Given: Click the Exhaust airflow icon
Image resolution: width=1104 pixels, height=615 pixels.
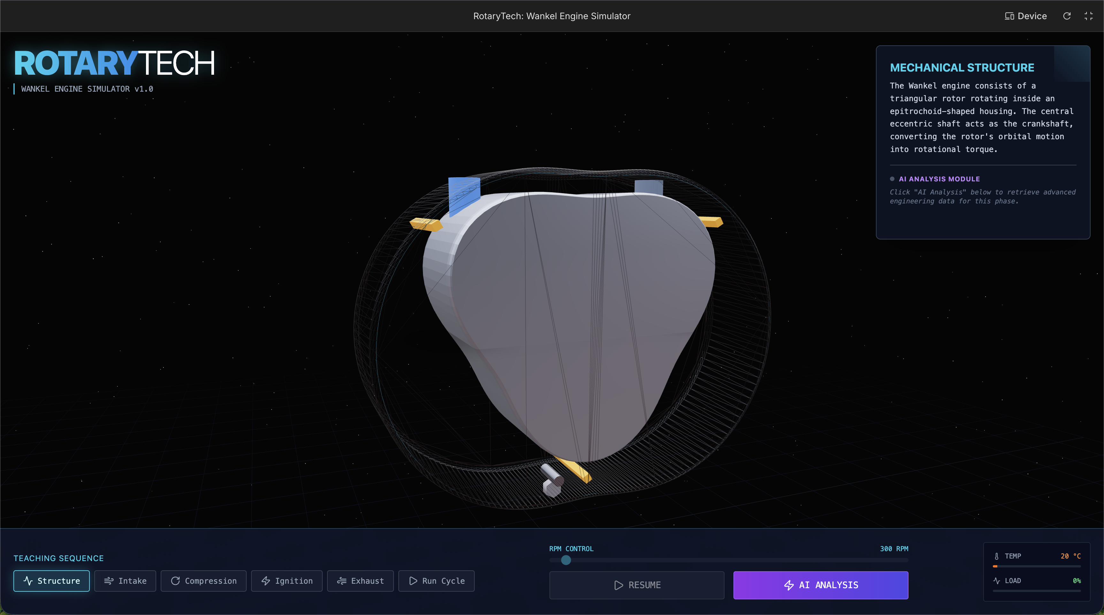Looking at the screenshot, I should click(x=341, y=581).
